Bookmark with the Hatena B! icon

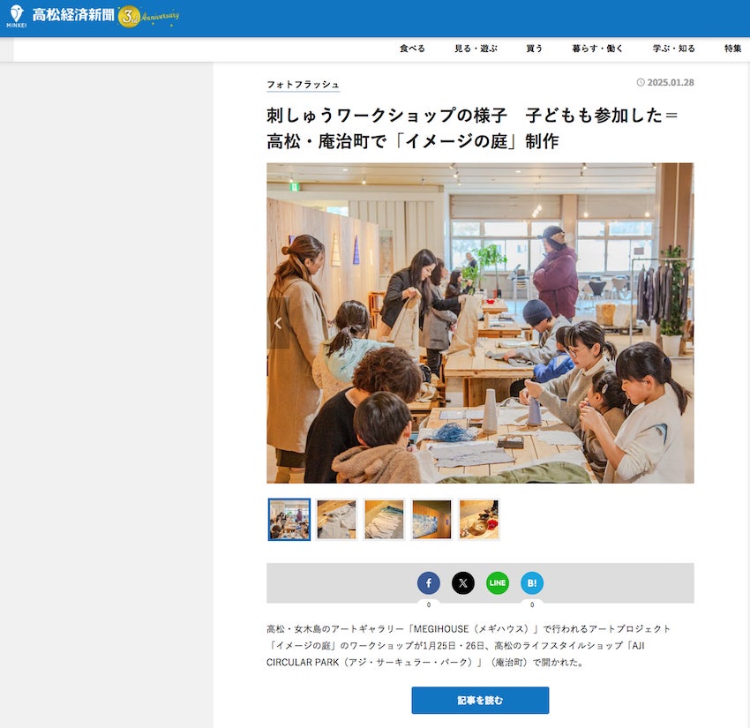point(532,582)
